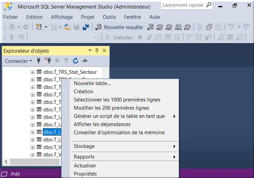Select the dbo.T_TRS_Stat_Secteur table
The width and height of the screenshot is (254, 178).
point(70,72)
